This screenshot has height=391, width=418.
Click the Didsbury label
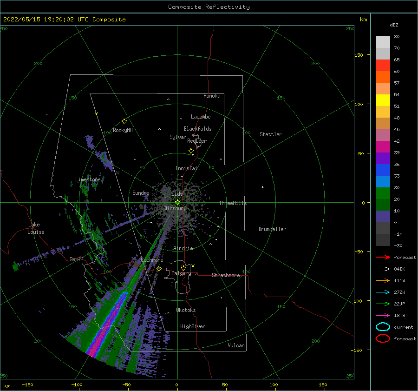[175, 208]
